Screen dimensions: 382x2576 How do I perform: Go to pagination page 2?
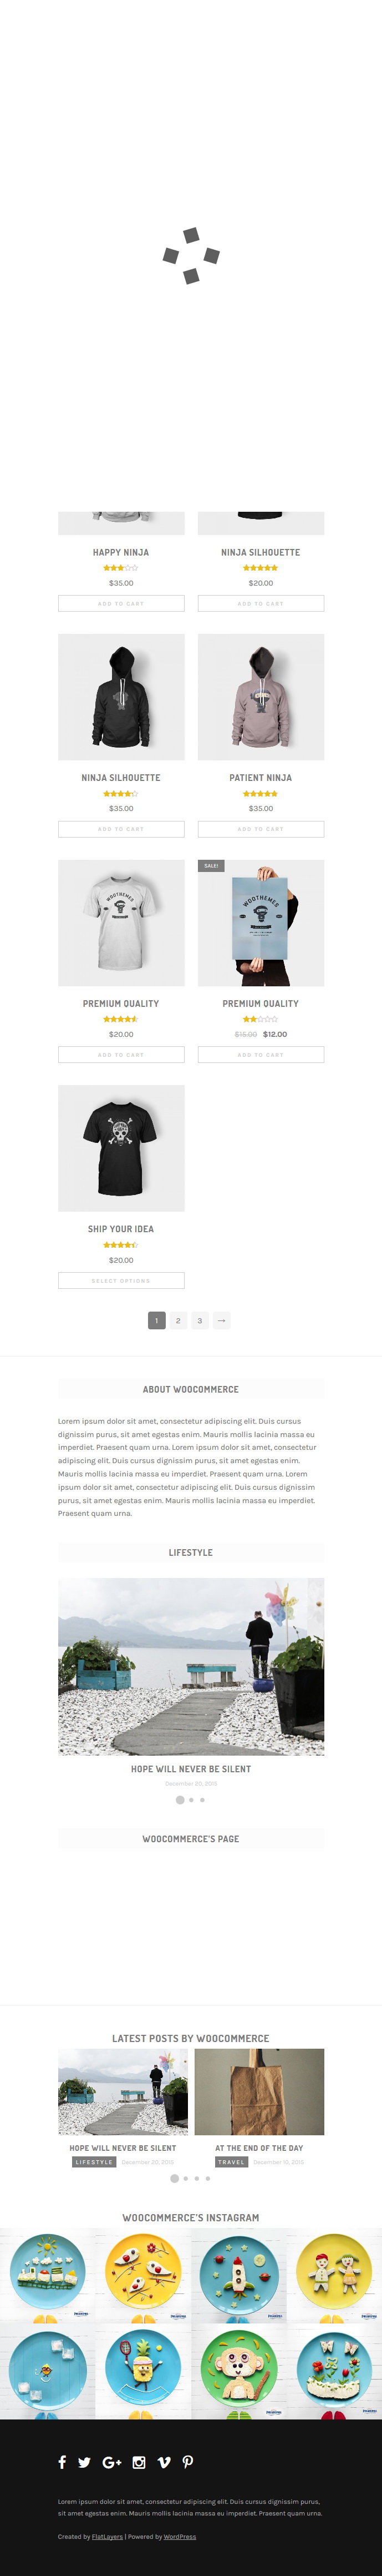[x=178, y=1320]
